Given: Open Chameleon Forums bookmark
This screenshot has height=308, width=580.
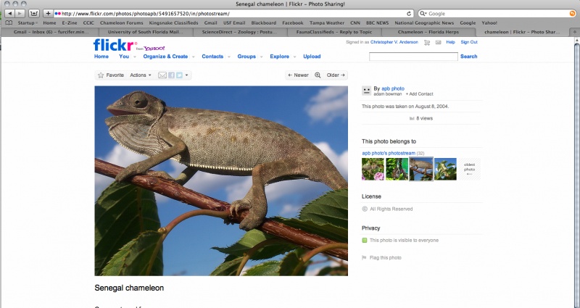Looking at the screenshot, I should tap(121, 23).
